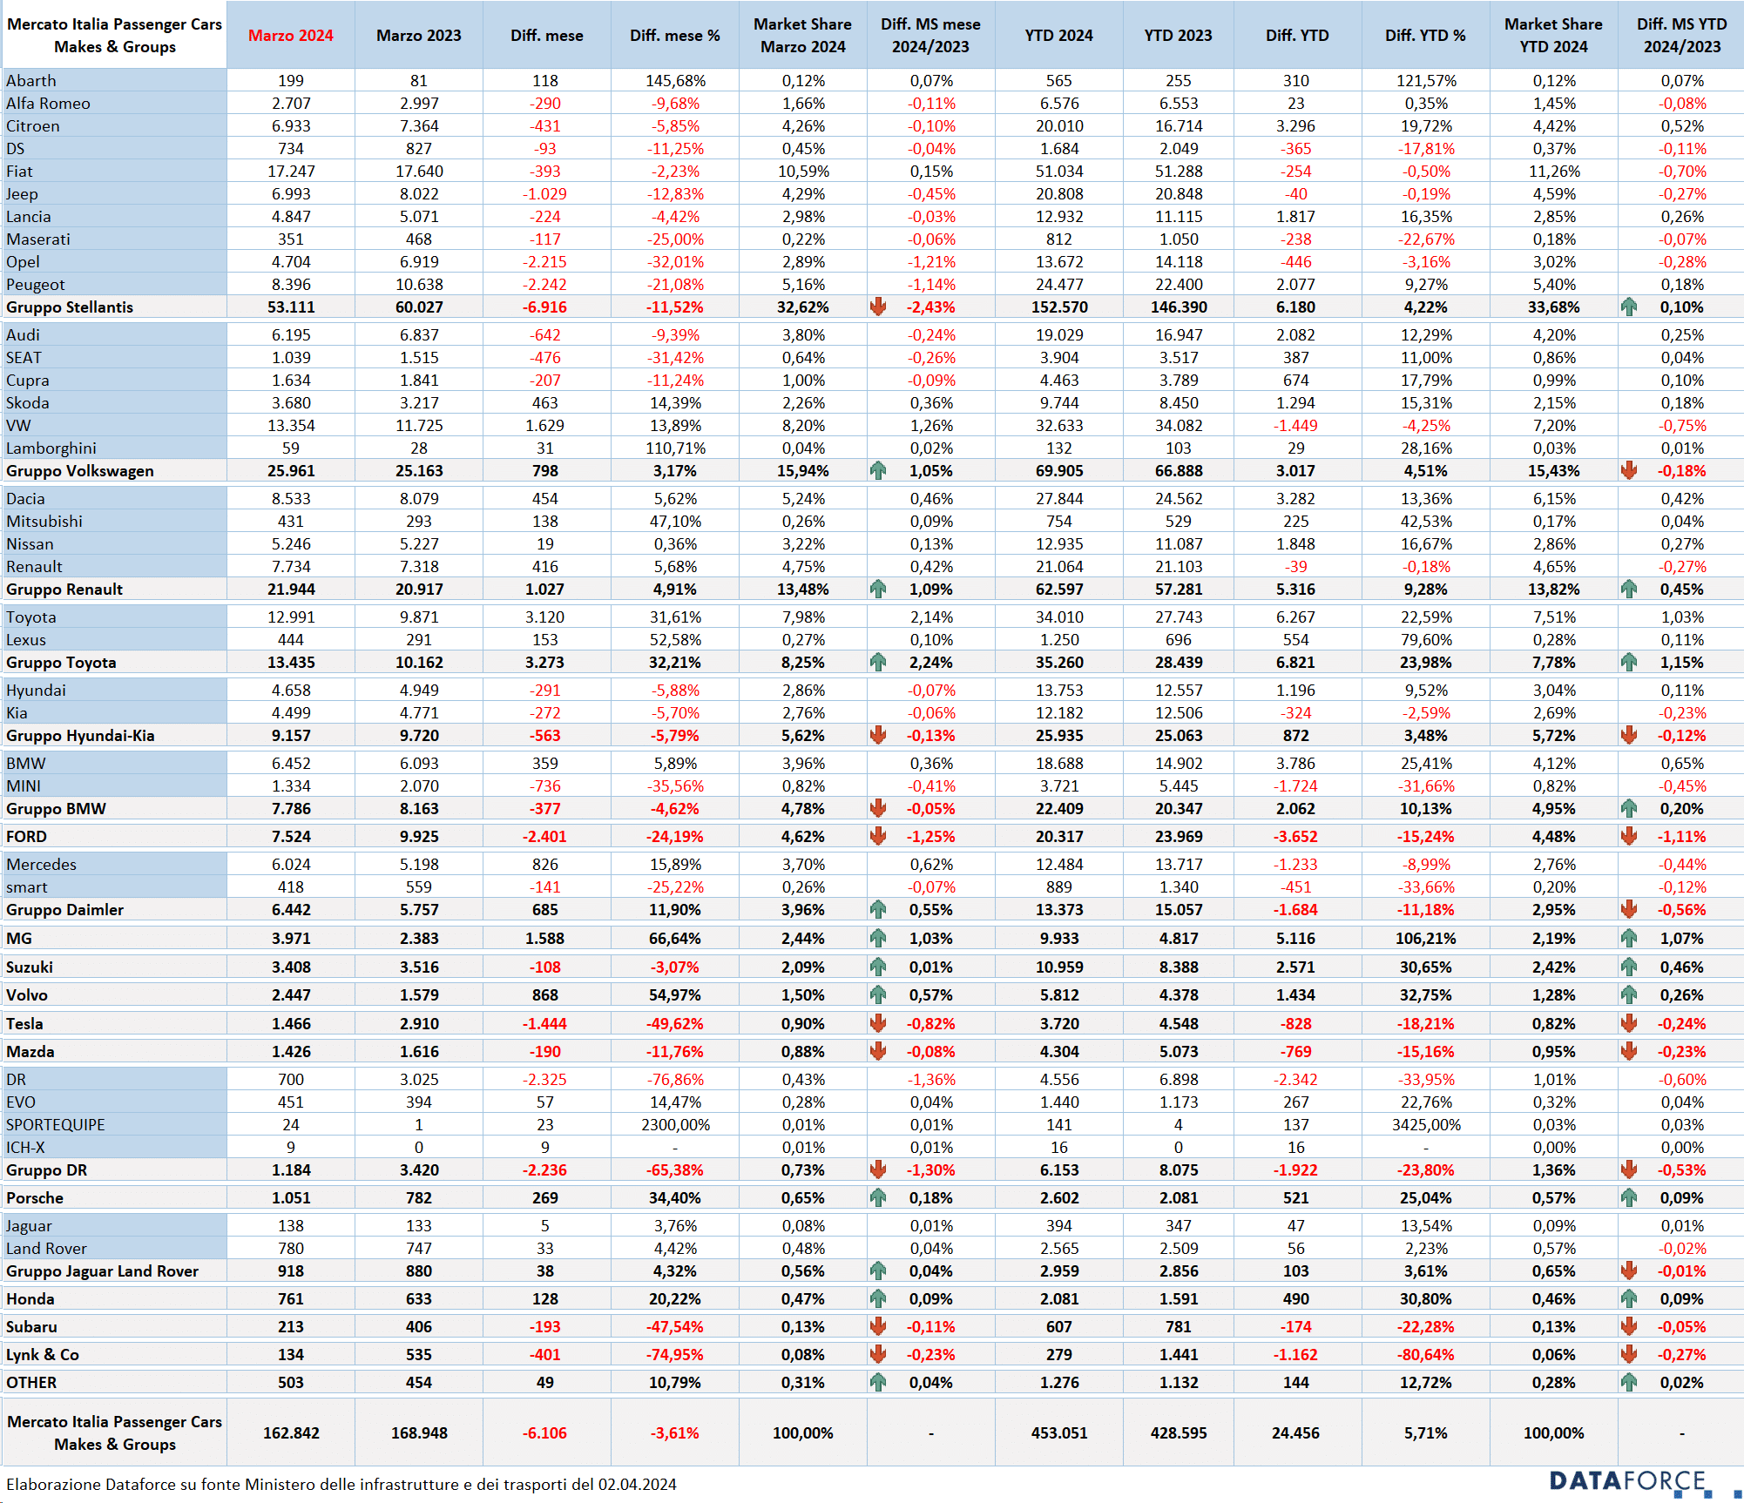Click the green up arrow beside Gruppo Stellantis 0,10%
The width and height of the screenshot is (1744, 1503).
(1629, 307)
